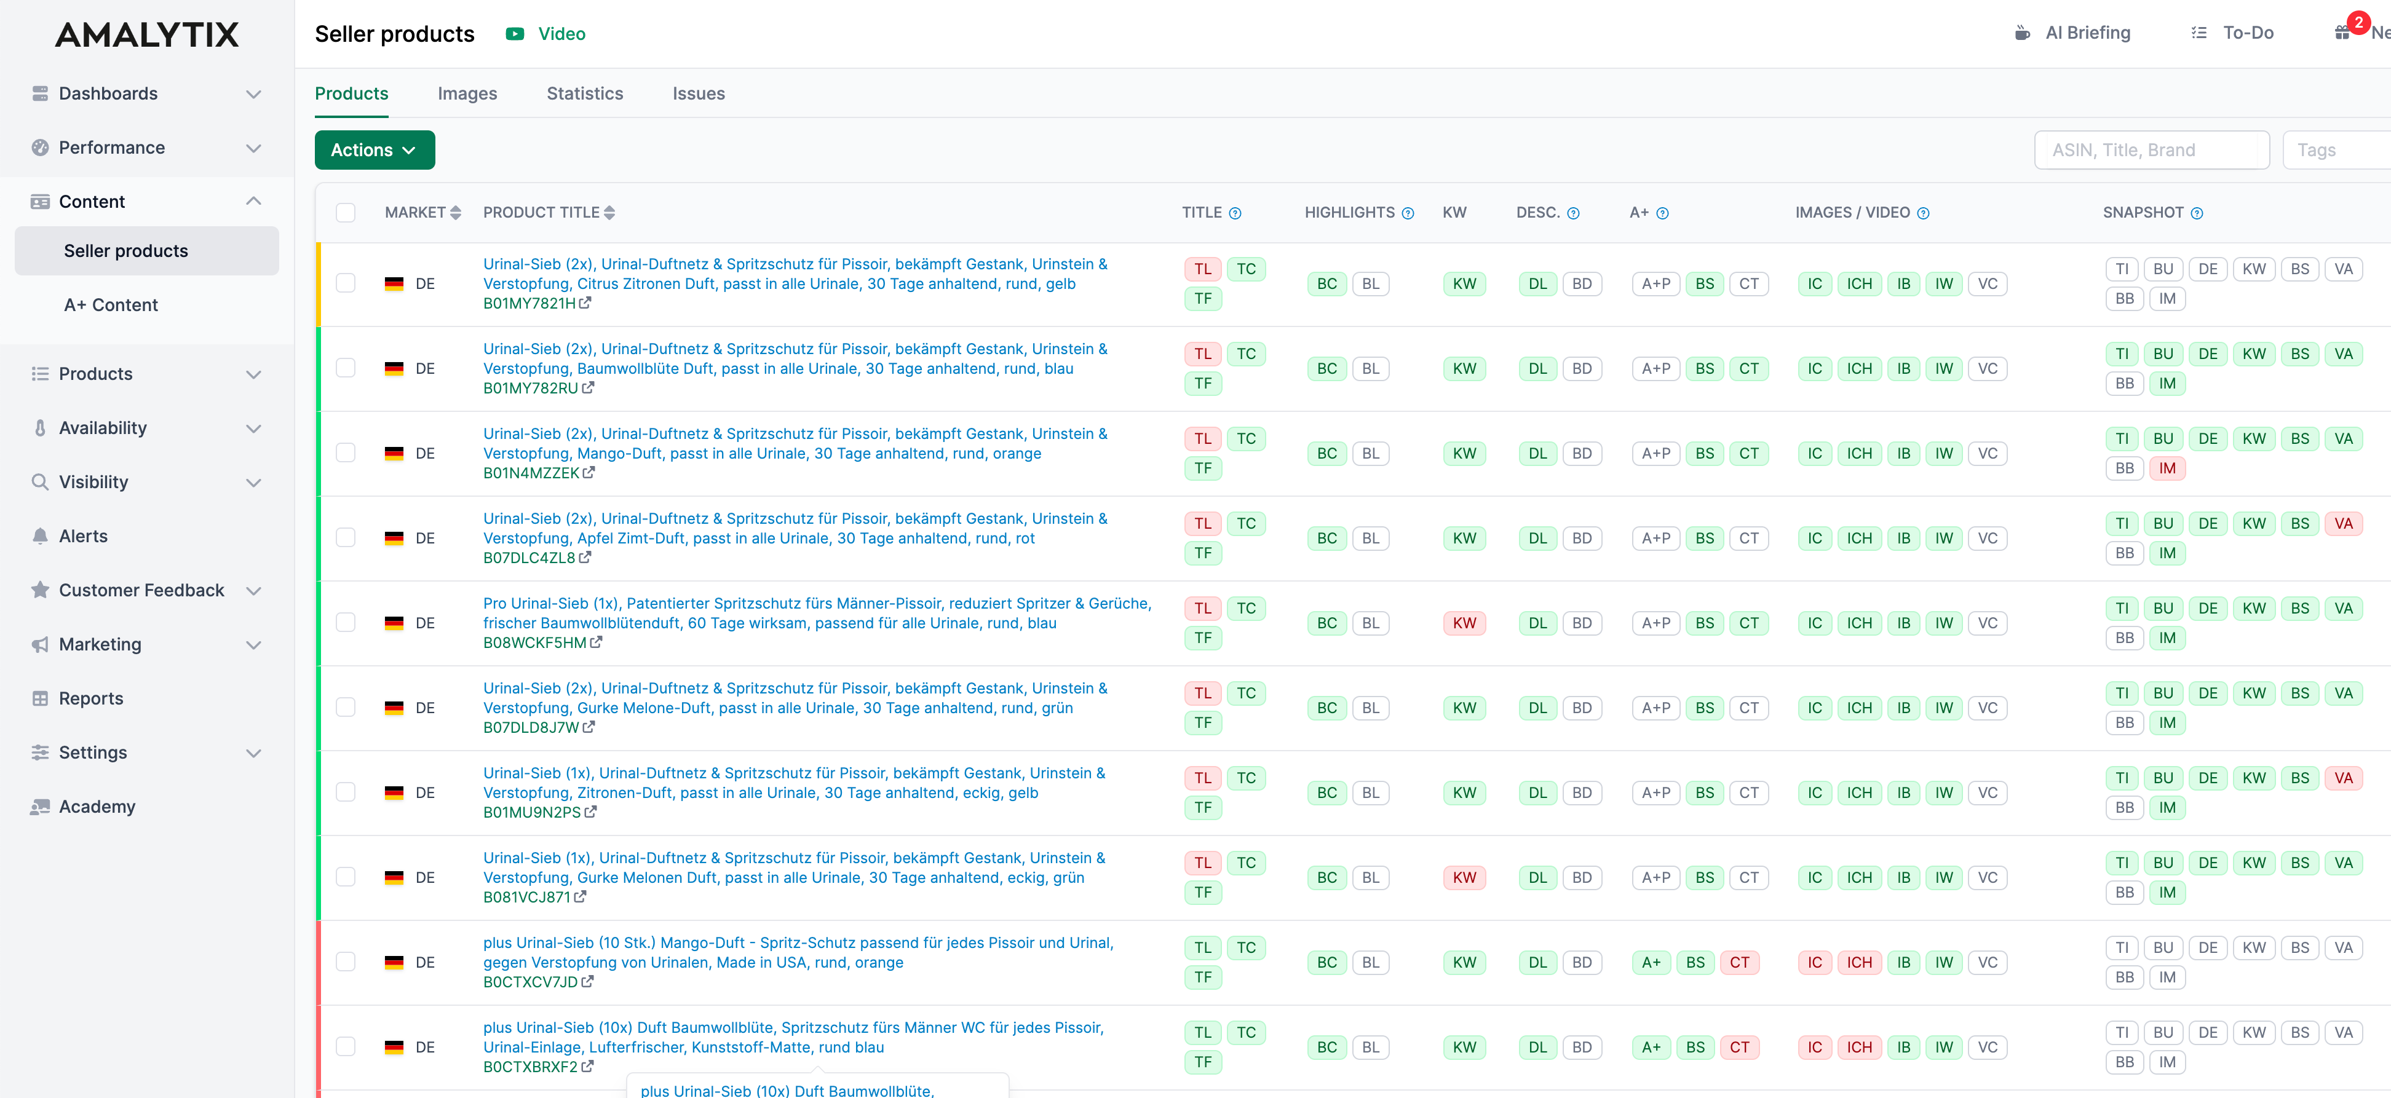Open A+ Content in the sidebar
Screen dimensions: 2391x1098
111,304
